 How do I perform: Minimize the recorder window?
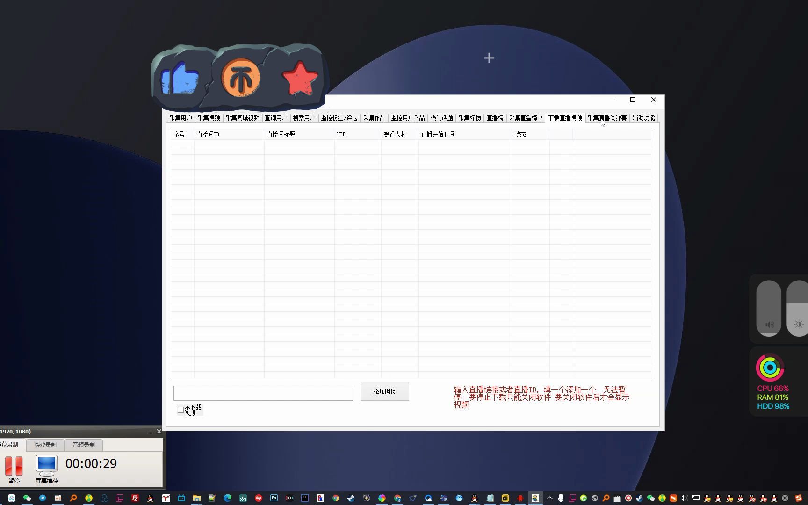click(x=150, y=432)
